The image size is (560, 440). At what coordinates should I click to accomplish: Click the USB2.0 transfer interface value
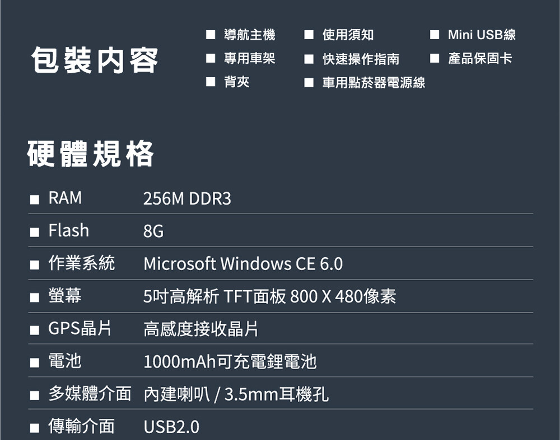click(x=171, y=427)
